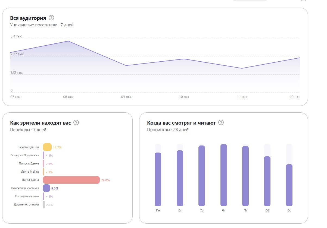Screen dimensions: 327x228
Task: Click the help icon beside "Вся аудитория"
Action: pos(51,18)
